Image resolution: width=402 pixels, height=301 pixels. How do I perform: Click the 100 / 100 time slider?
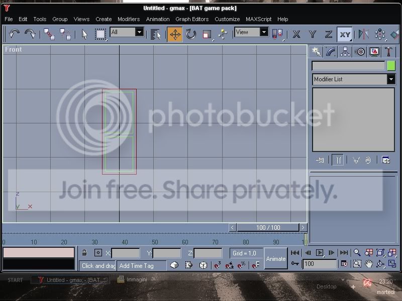[x=268, y=228]
